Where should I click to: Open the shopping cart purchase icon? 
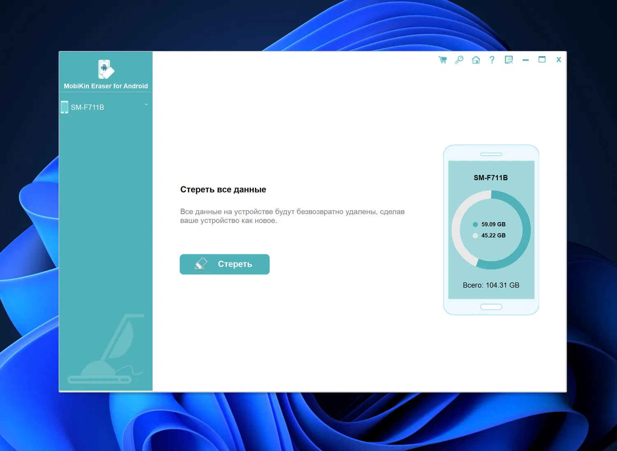click(443, 60)
